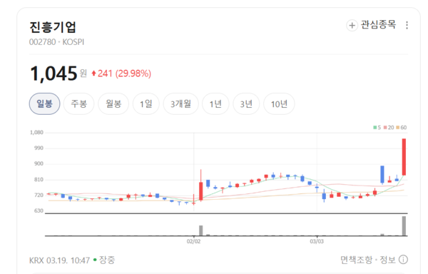Click the volume bar after 02/02
The height and width of the screenshot is (274, 428).
201,230
